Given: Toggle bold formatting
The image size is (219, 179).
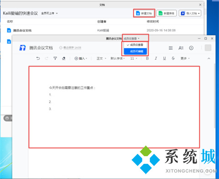Looking at the screenshot, I should tap(147, 58).
